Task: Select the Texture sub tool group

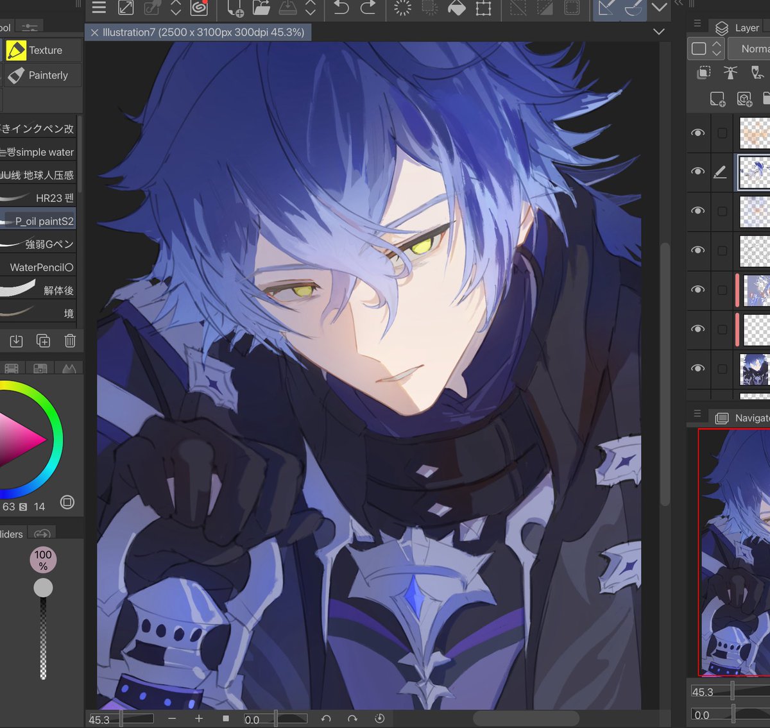Action: tap(42, 50)
